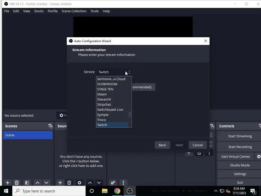261x196 pixels.
Task: Select Twitch highlighted list entry
Action: coord(112,125)
